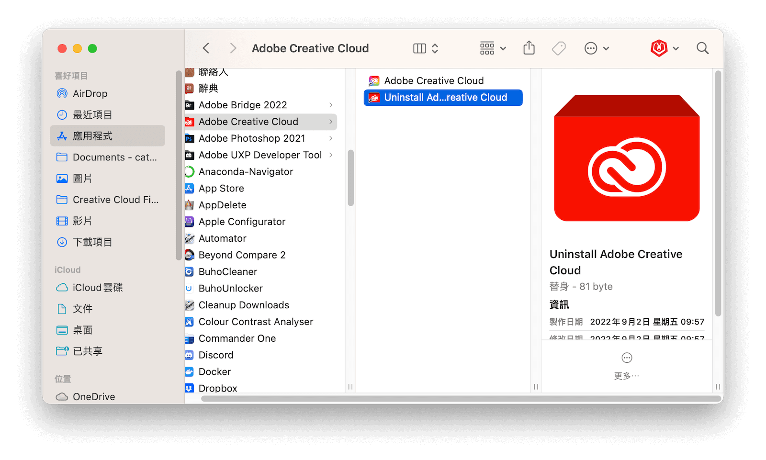
Task: Select Docker in the applications column
Action: [214, 371]
